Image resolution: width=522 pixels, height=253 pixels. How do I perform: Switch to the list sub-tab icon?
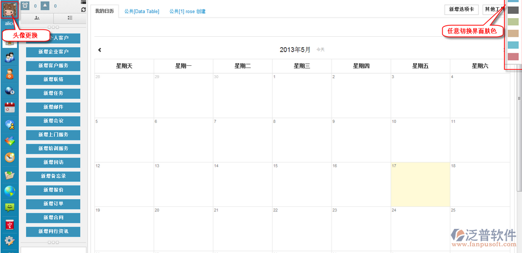(70, 18)
